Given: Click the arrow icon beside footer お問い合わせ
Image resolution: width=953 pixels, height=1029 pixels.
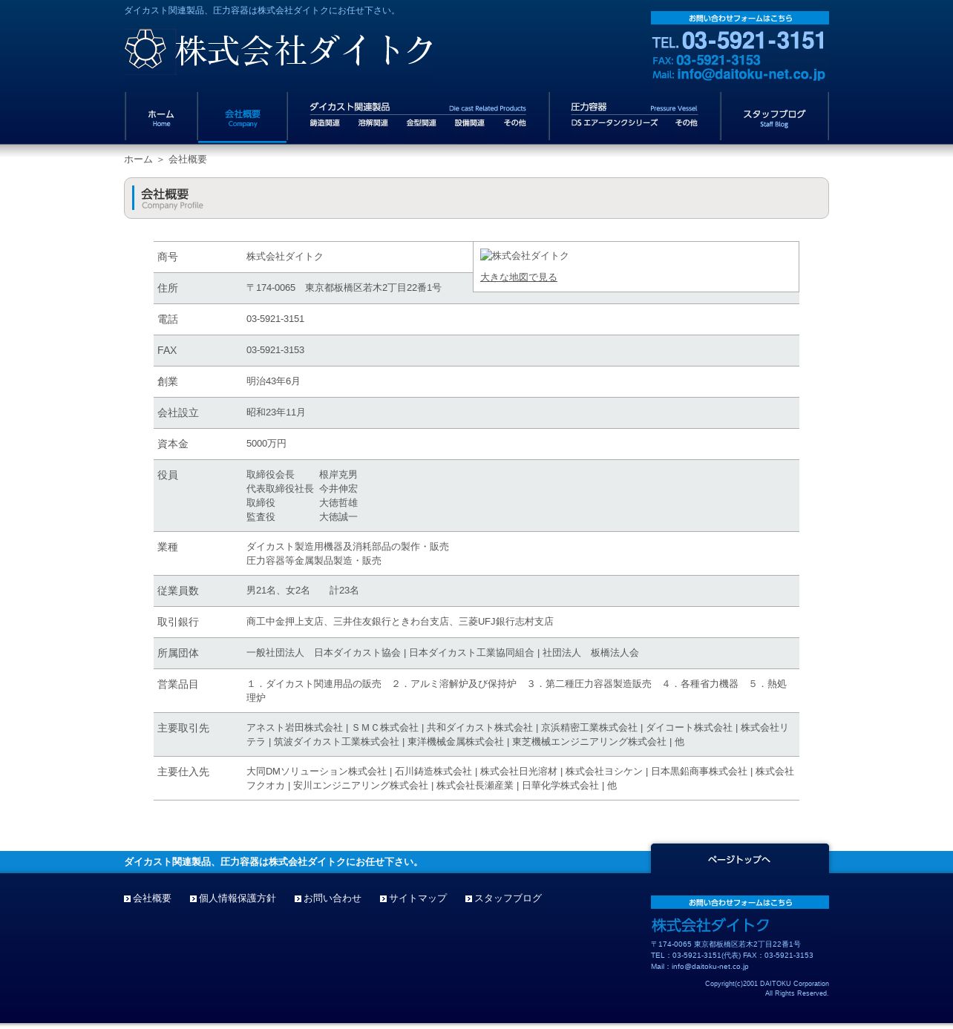Looking at the screenshot, I should (298, 898).
